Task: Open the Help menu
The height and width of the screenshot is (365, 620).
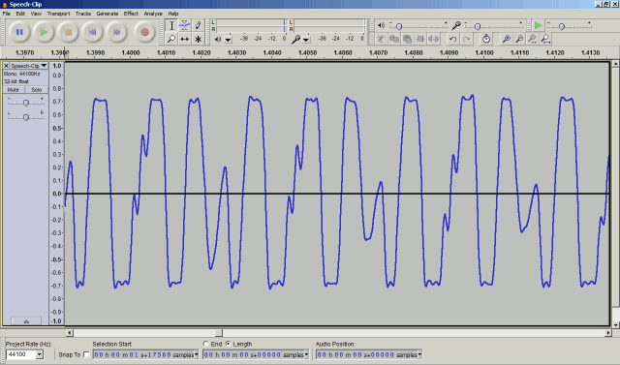Action: click(173, 14)
